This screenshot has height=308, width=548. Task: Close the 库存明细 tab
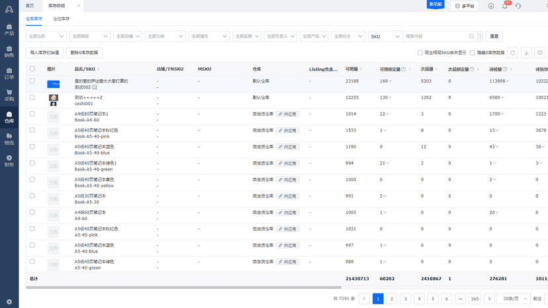[x=79, y=5]
